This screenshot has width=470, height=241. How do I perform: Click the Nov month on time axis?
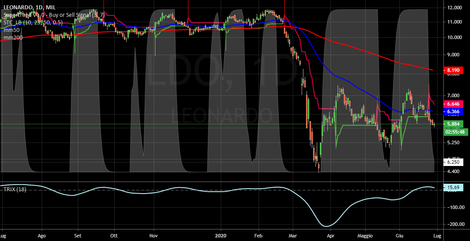tap(153, 236)
